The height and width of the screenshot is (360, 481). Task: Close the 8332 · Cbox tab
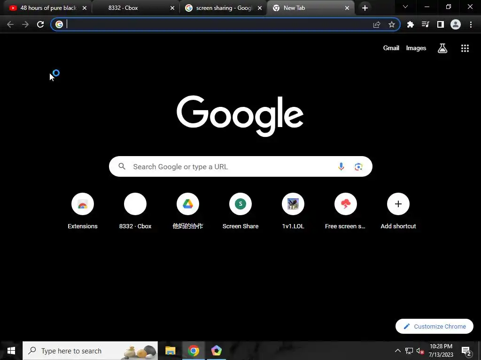click(172, 8)
